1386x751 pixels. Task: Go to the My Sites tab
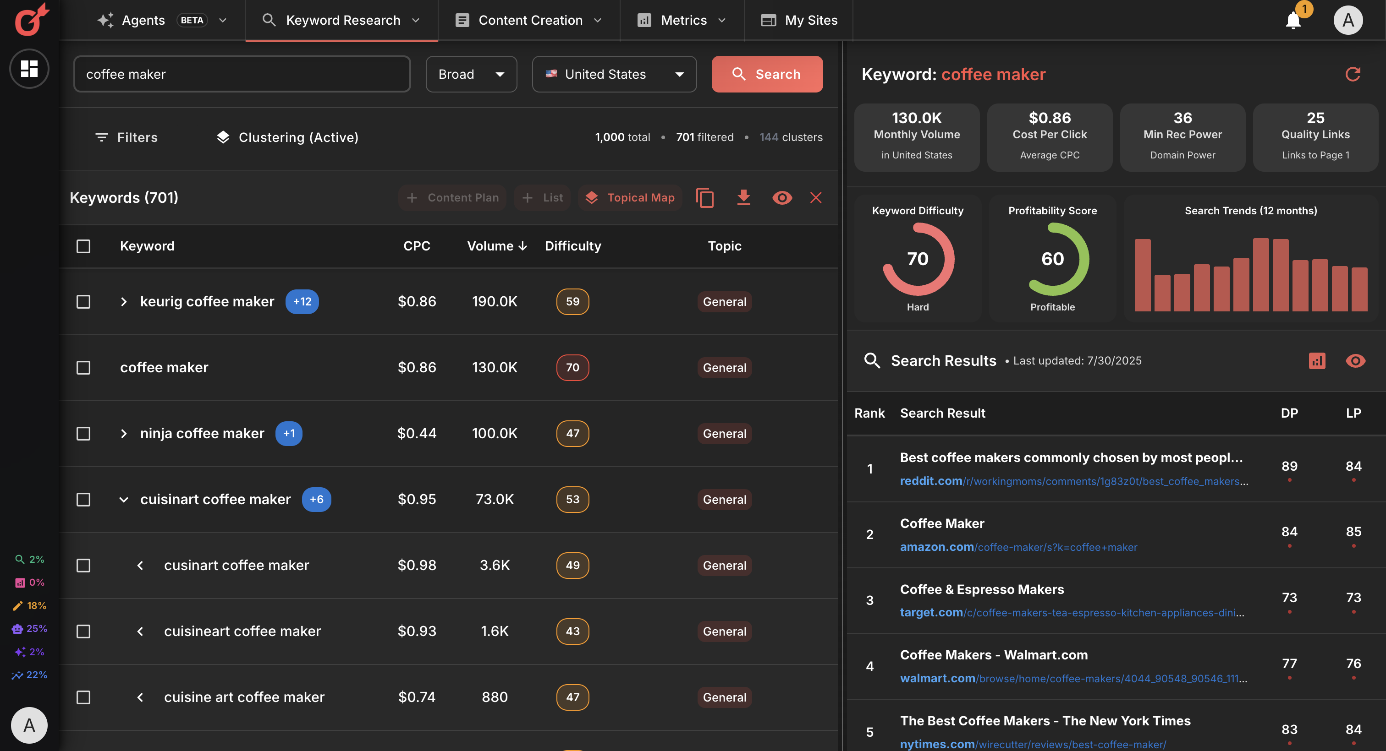coord(799,21)
